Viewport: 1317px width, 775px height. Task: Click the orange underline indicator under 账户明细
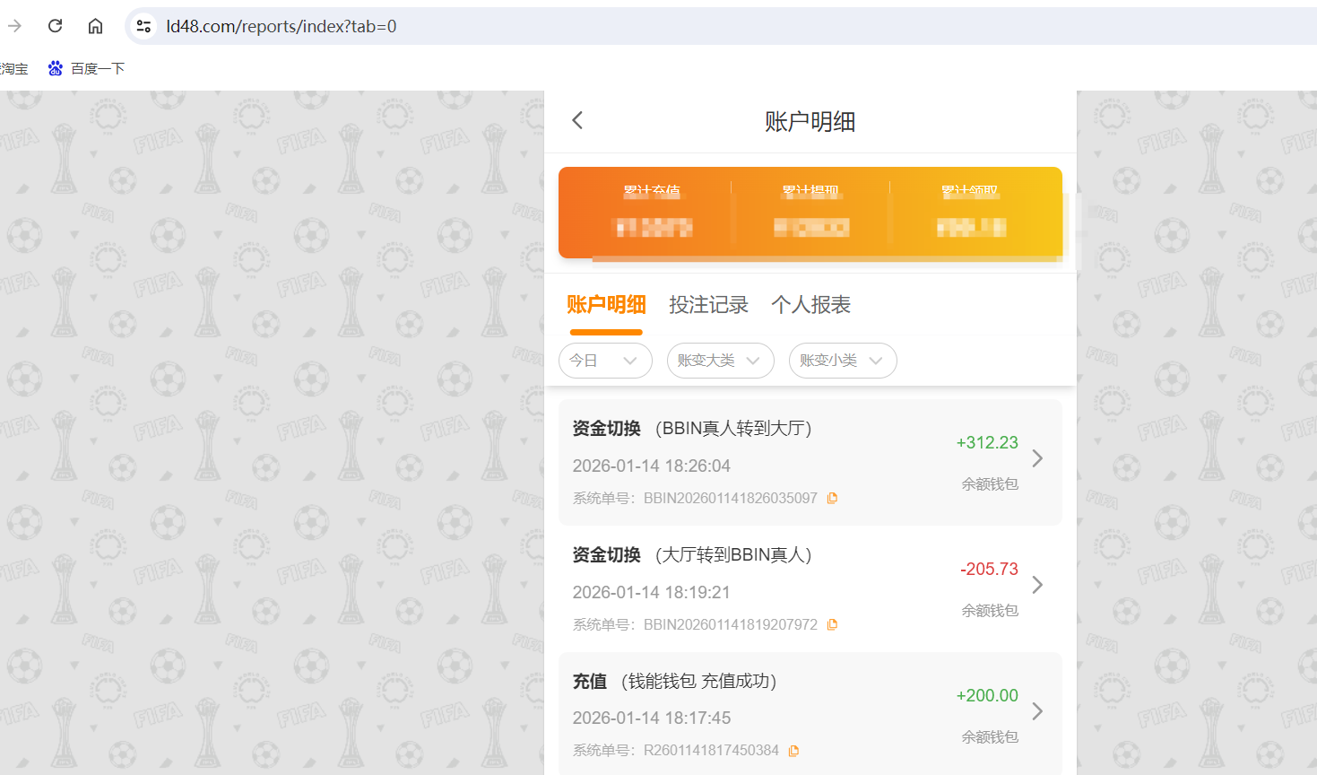tap(605, 332)
